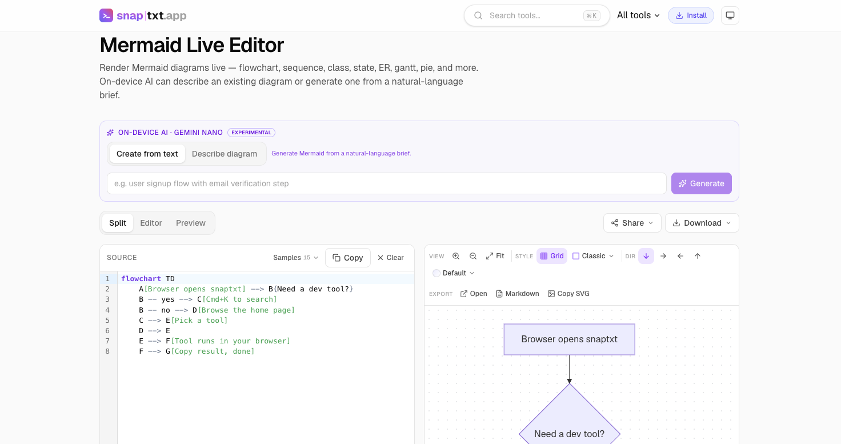Click the 'Mermaid Live Editor' heading

[191, 45]
